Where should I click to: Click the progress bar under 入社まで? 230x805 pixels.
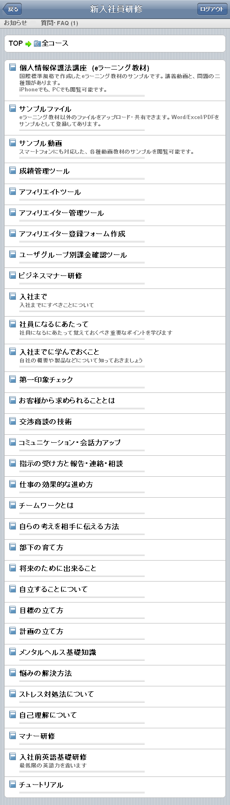[x=82, y=311]
